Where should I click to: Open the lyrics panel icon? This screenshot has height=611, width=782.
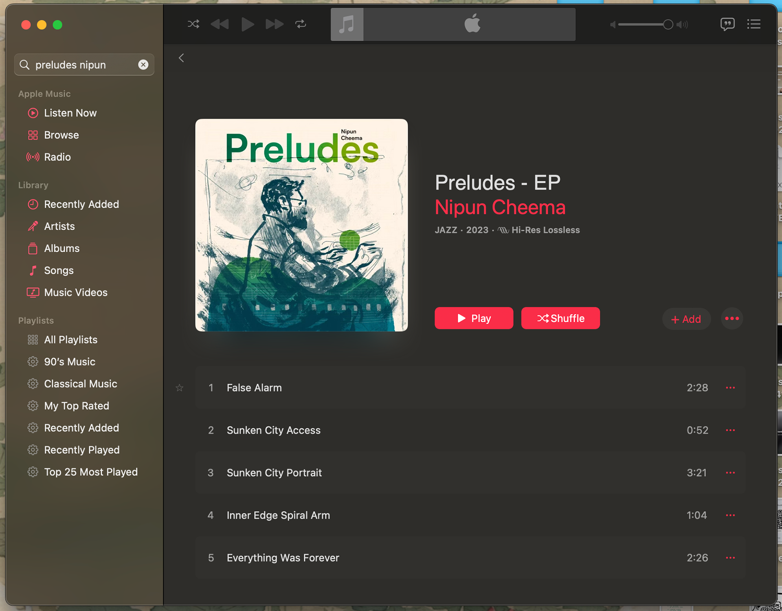727,24
